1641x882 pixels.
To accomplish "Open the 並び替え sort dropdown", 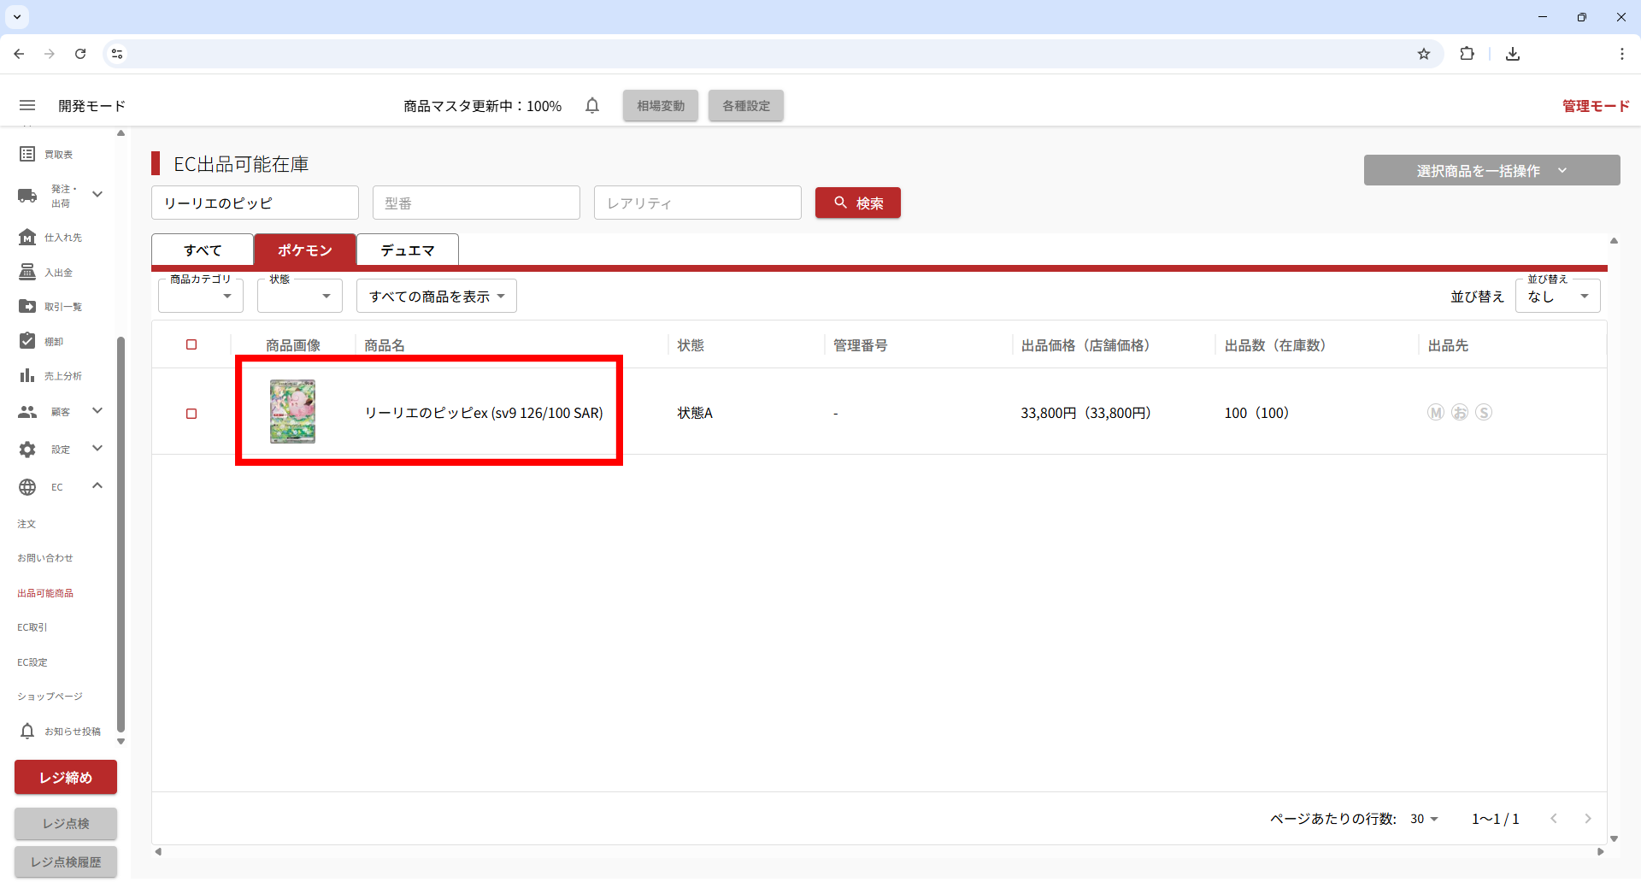I will click(1557, 296).
